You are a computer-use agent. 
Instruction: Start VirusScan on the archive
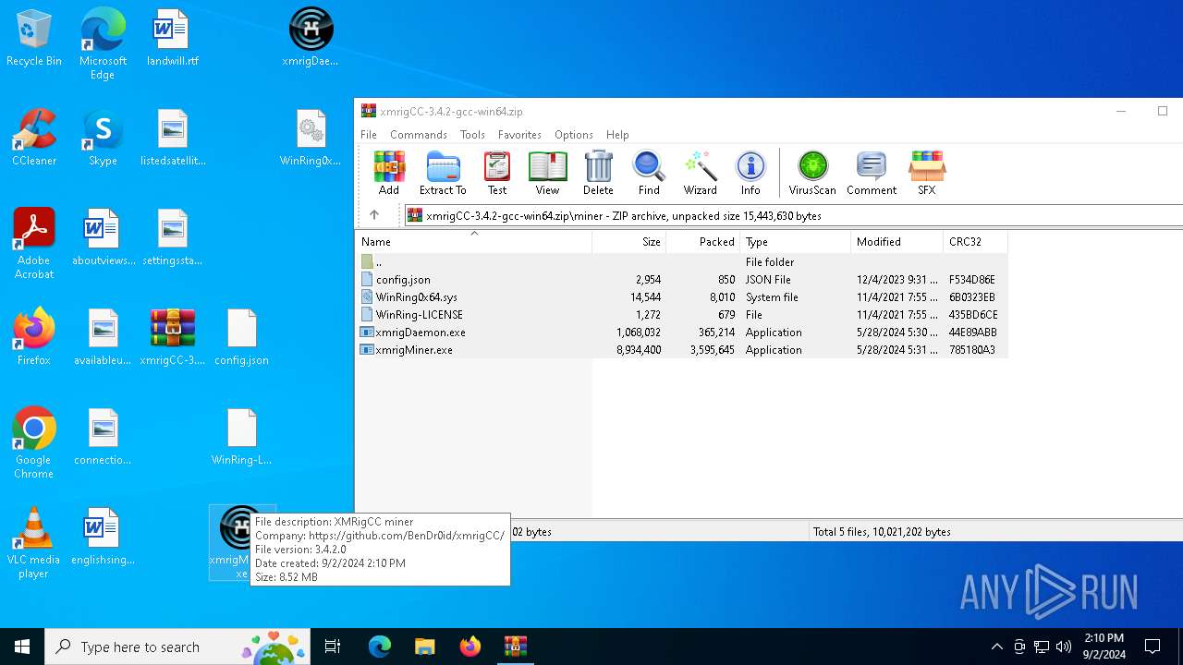[812, 173]
